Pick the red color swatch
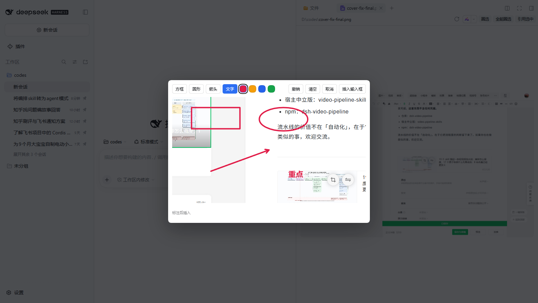 (x=243, y=89)
